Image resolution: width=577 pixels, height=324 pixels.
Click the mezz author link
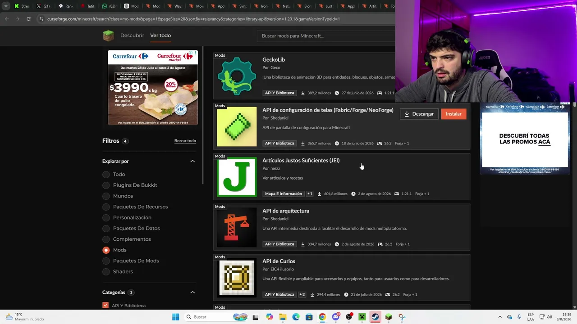(275, 168)
